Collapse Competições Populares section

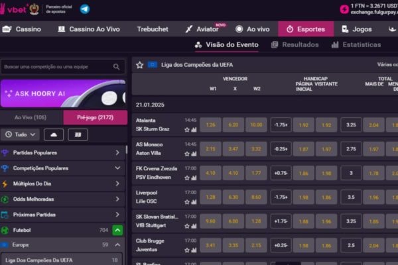tap(117, 168)
